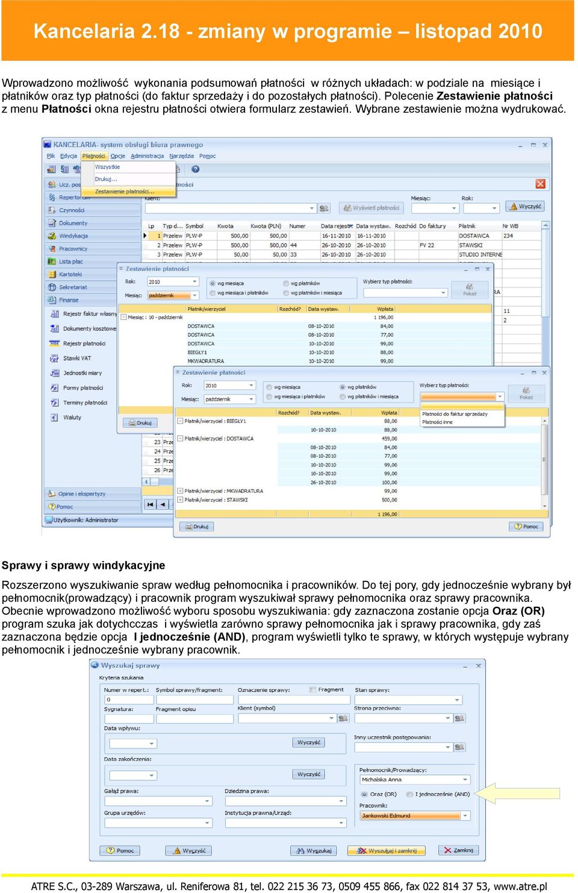Expand Płatnik/wierzyciel : STAWSKI group

tap(179, 500)
